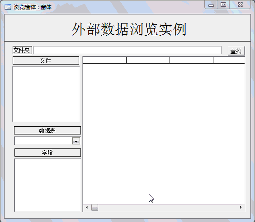Click the 字段 header button

[x=47, y=153]
